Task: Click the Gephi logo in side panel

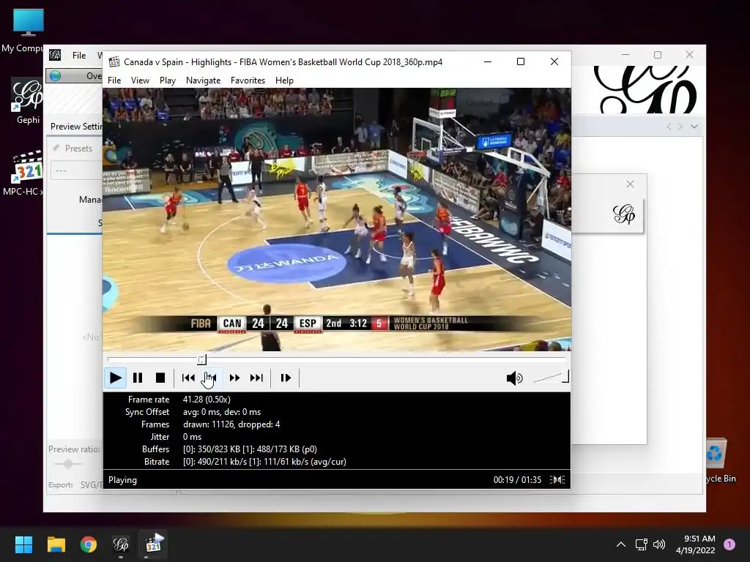Action: click(624, 214)
